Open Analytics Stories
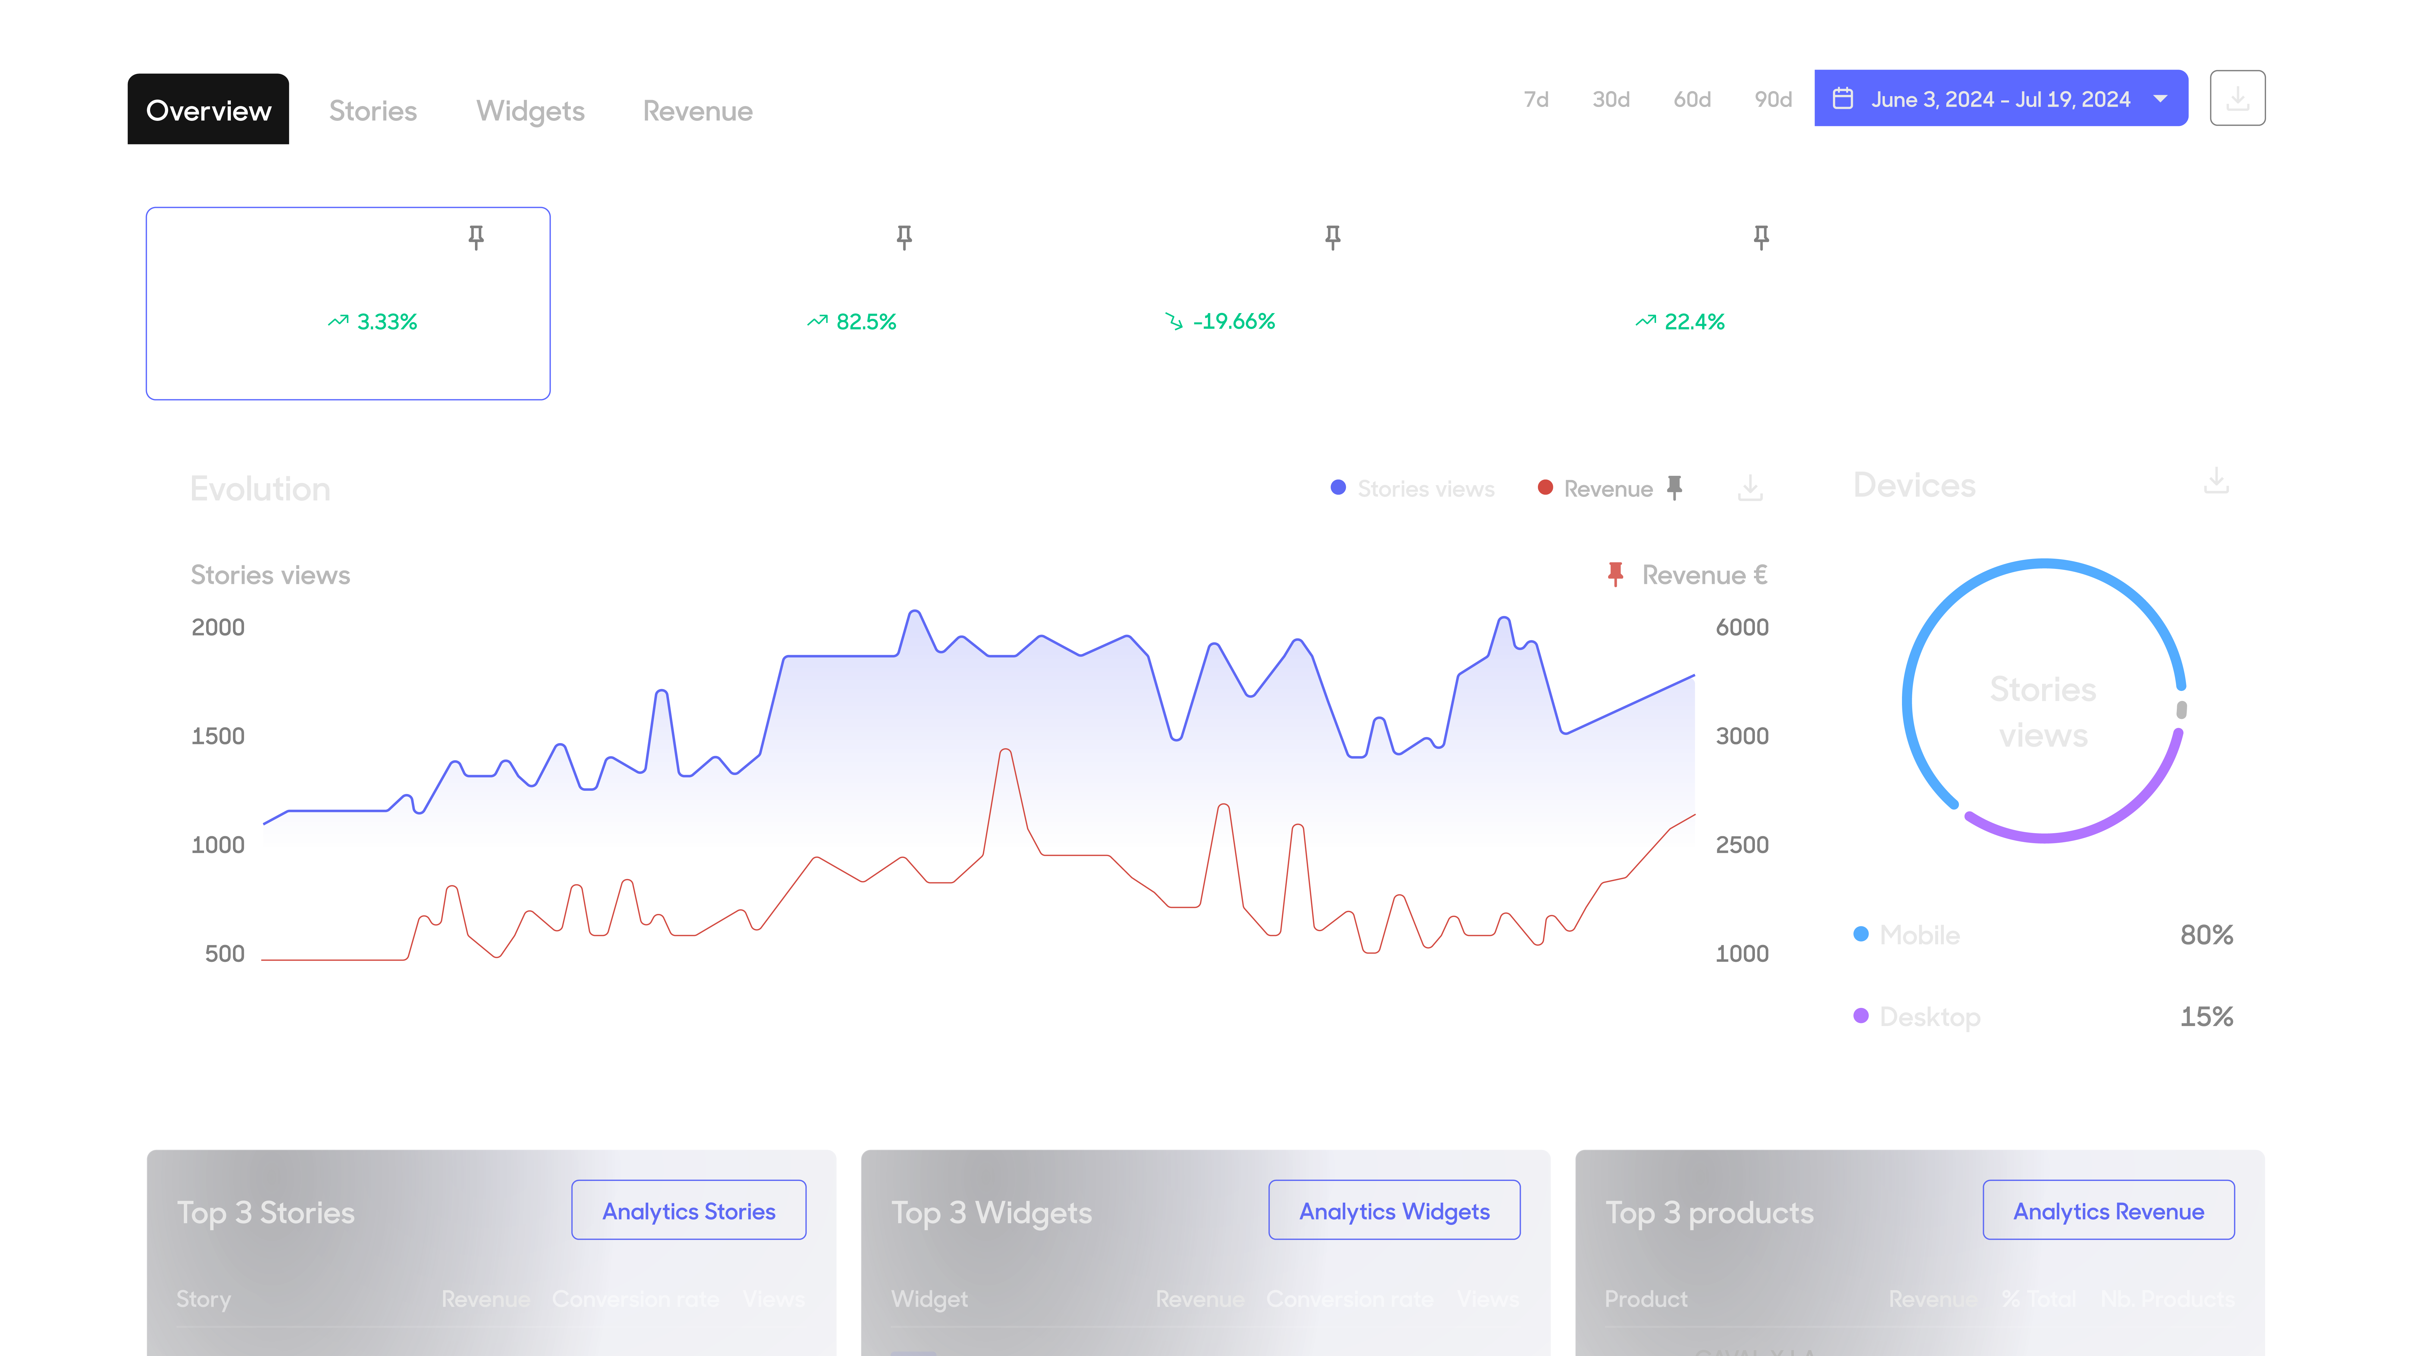The image size is (2411, 1356). pyautogui.click(x=689, y=1210)
